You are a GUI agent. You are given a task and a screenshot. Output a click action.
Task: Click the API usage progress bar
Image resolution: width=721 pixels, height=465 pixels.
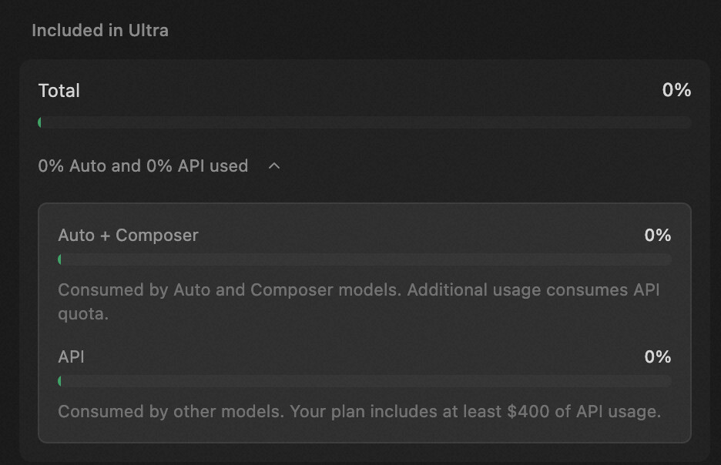pyautogui.click(x=364, y=381)
